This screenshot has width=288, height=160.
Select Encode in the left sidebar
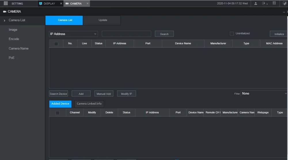(x=14, y=39)
